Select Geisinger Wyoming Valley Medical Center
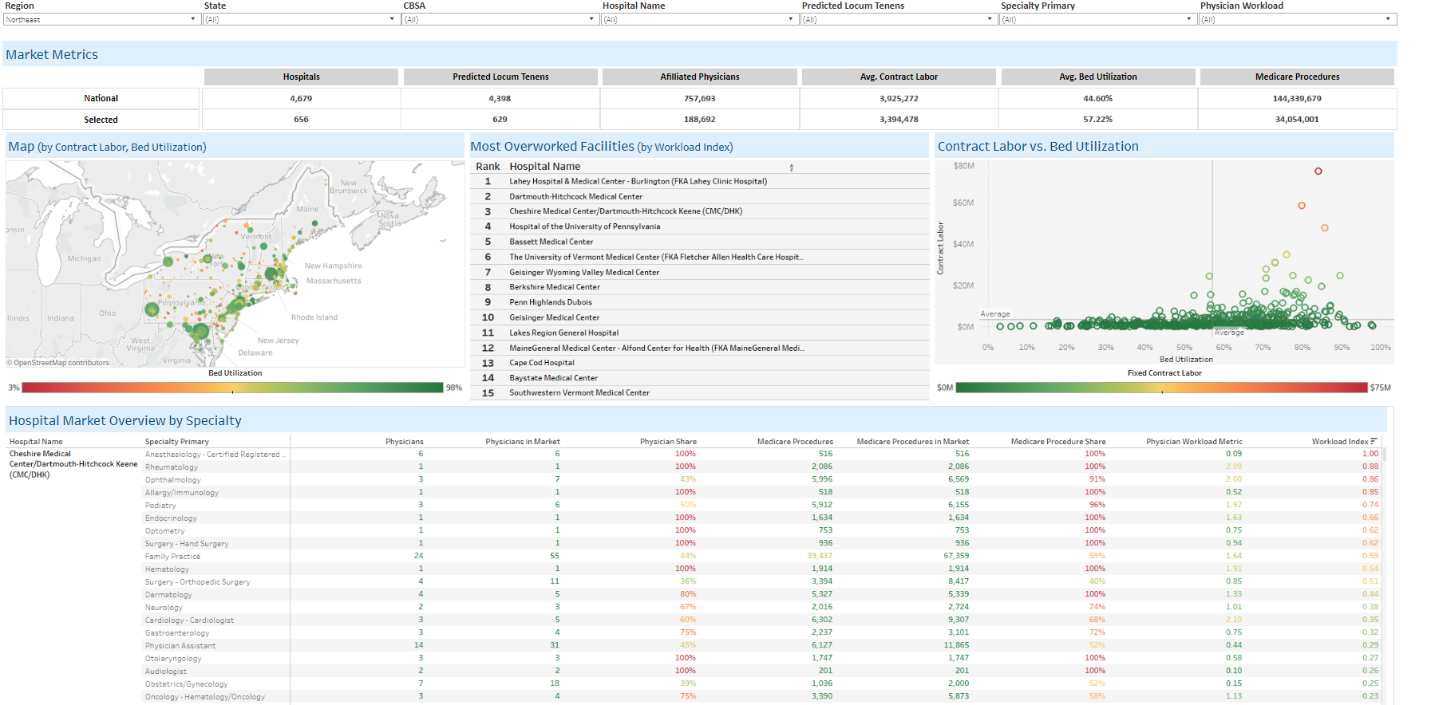The width and height of the screenshot is (1431, 705). pyautogui.click(x=700, y=272)
